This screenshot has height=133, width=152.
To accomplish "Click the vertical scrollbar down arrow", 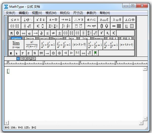I will coord(145,119).
